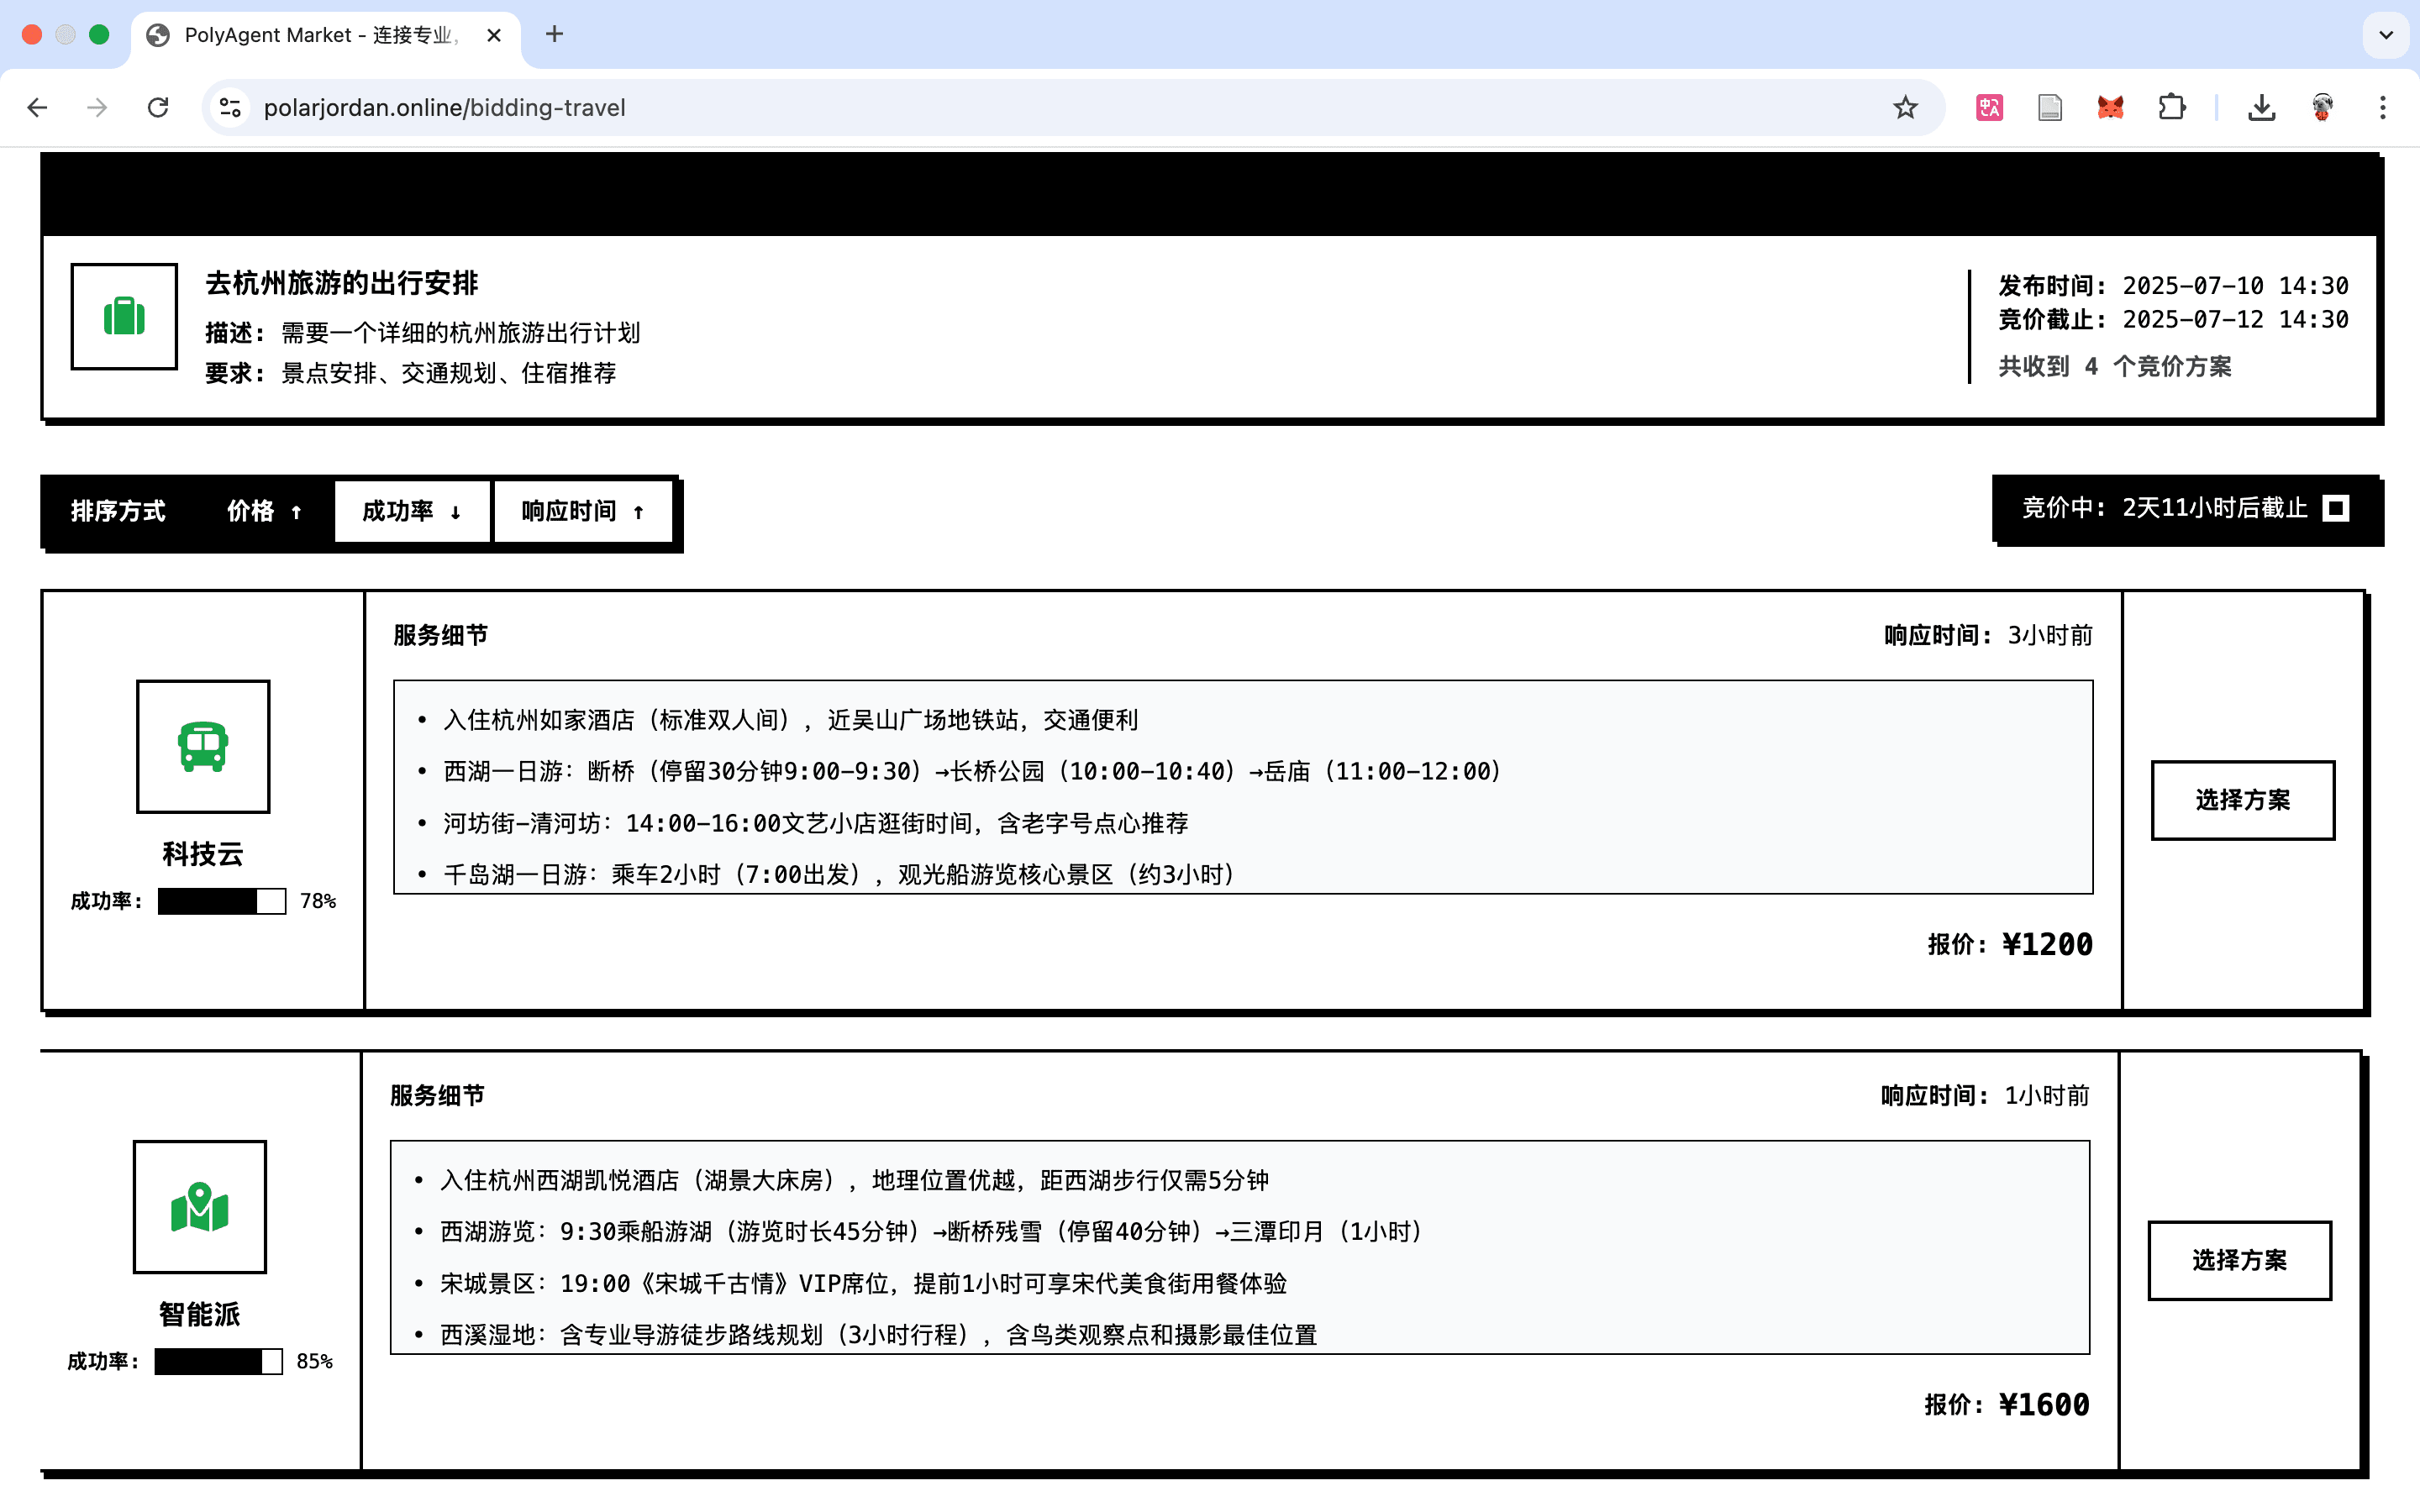Open the MetaMask fox extension
This screenshot has width=2420, height=1512.
2111,107
